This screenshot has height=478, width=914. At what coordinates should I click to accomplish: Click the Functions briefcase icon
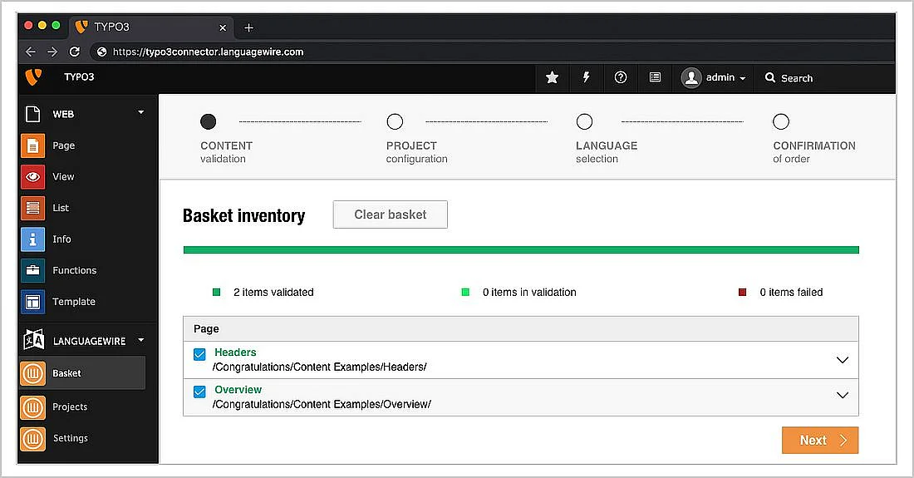tap(32, 270)
